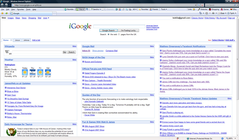This screenshot has height=140, width=239.
Task: Click the vertical page scrollbar
Action: [x=237, y=59]
